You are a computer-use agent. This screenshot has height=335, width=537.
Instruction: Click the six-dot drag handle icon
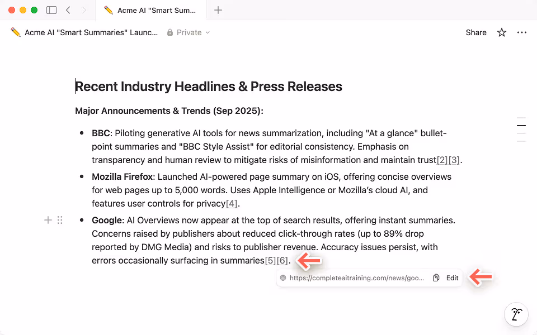[60, 220]
